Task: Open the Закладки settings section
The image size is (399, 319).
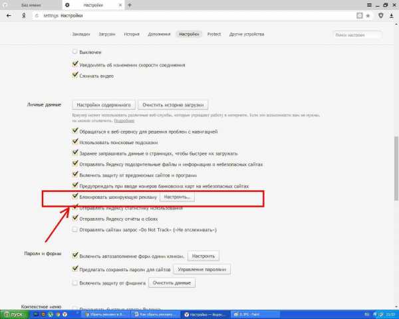Action: (x=81, y=35)
